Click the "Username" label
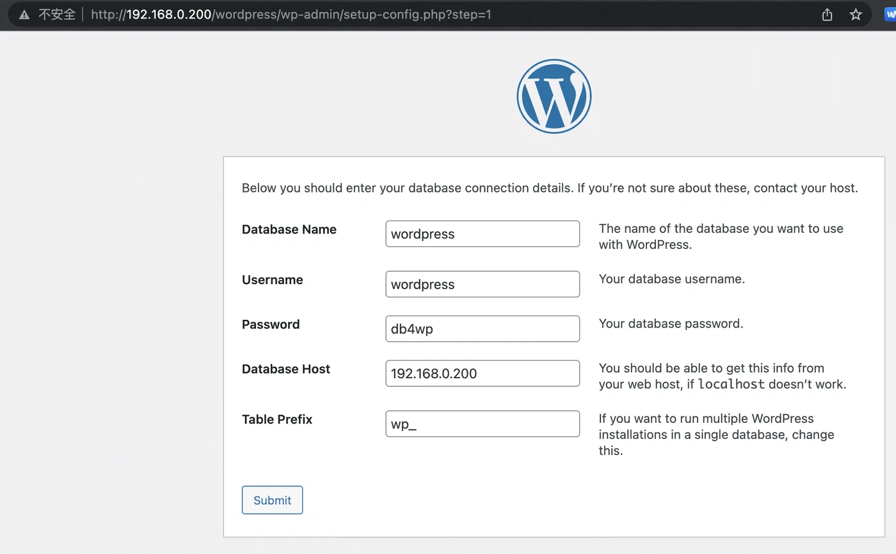This screenshot has width=896, height=554. pos(273,280)
